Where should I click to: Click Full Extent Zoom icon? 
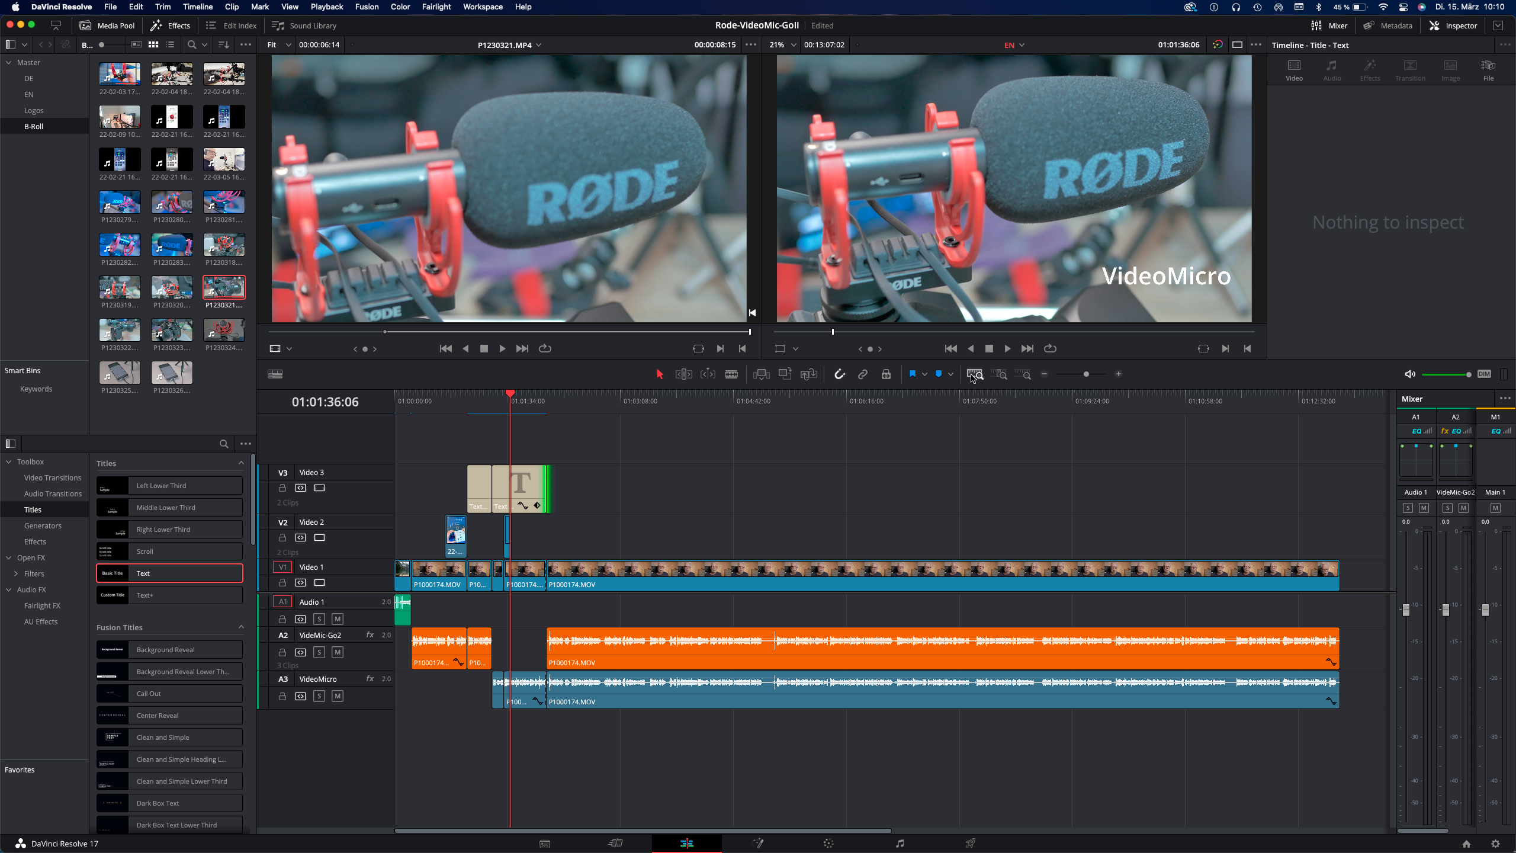[975, 374]
